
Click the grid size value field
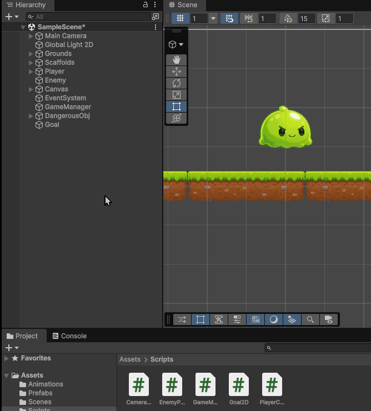point(199,18)
